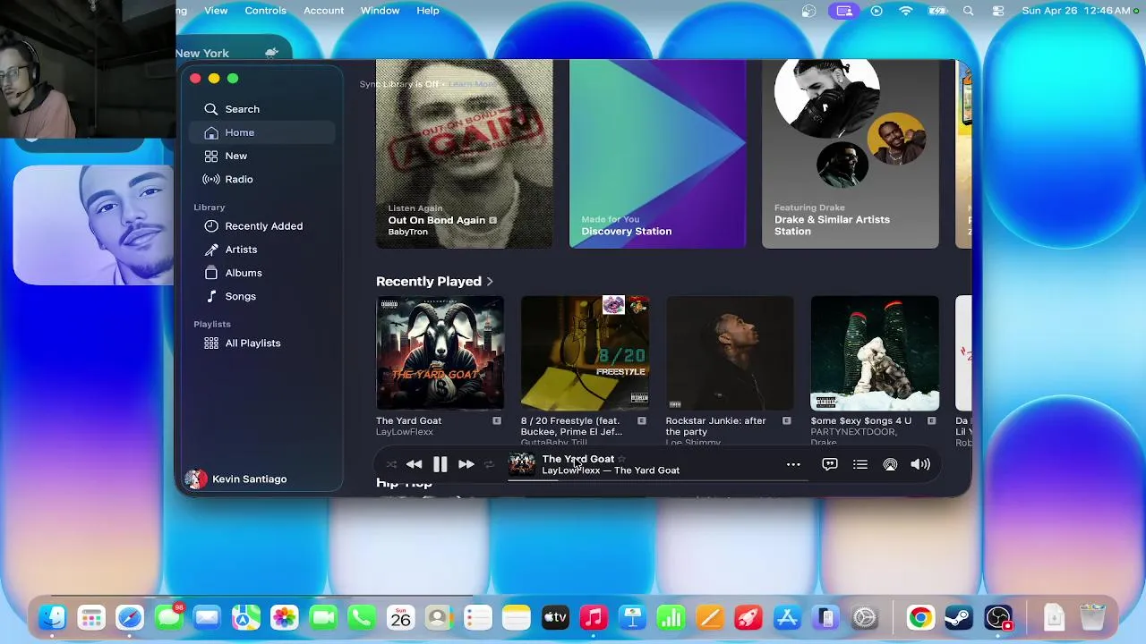The height and width of the screenshot is (644, 1146).
Task: Open the Controls menu
Action: [x=266, y=11]
